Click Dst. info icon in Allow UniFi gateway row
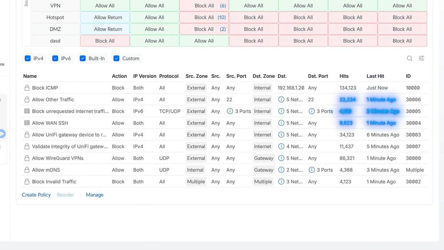The image size is (444, 250). click(281, 135)
